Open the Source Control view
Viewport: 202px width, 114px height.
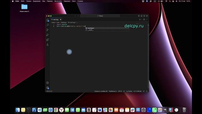48,30
